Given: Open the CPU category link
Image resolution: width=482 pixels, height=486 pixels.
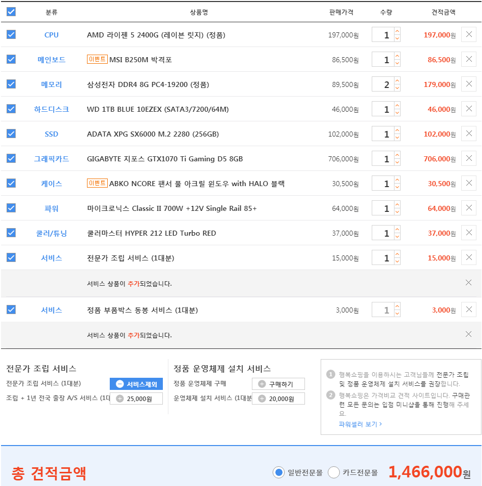Looking at the screenshot, I should [x=52, y=35].
